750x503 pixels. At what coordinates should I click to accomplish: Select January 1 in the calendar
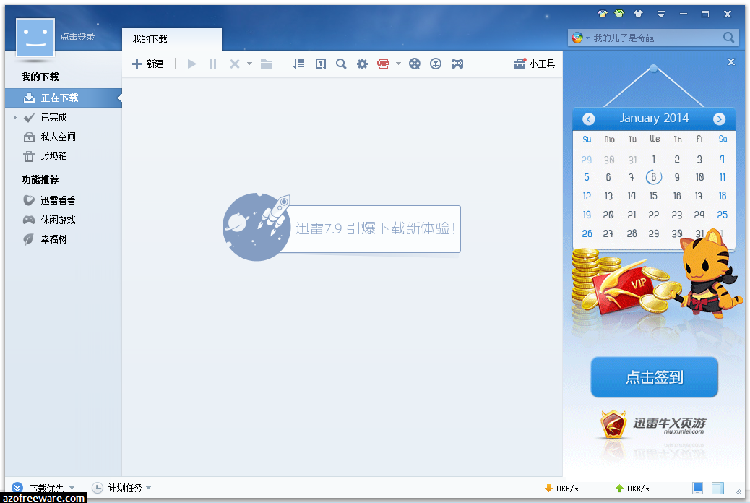[653, 159]
